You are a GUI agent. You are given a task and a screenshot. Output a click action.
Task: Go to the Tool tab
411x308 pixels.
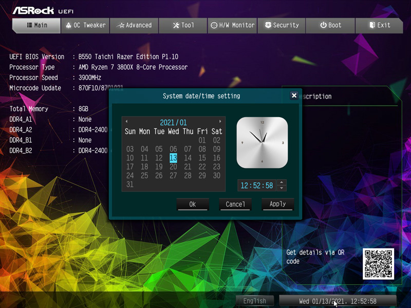click(183, 25)
